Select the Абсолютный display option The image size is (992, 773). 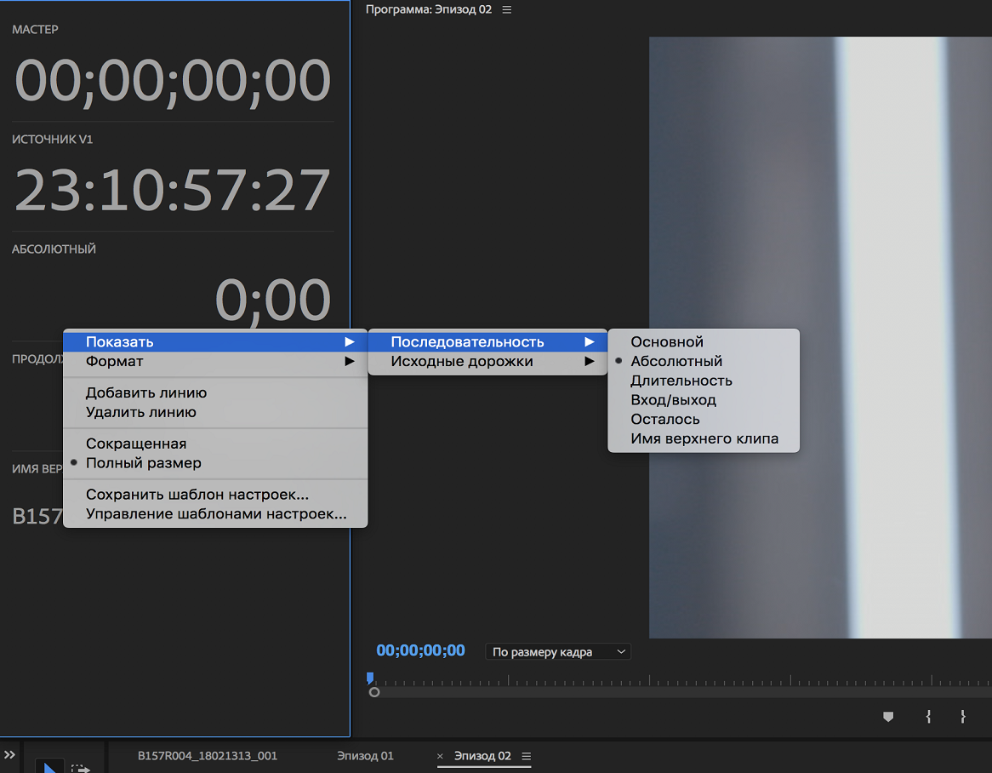click(676, 360)
